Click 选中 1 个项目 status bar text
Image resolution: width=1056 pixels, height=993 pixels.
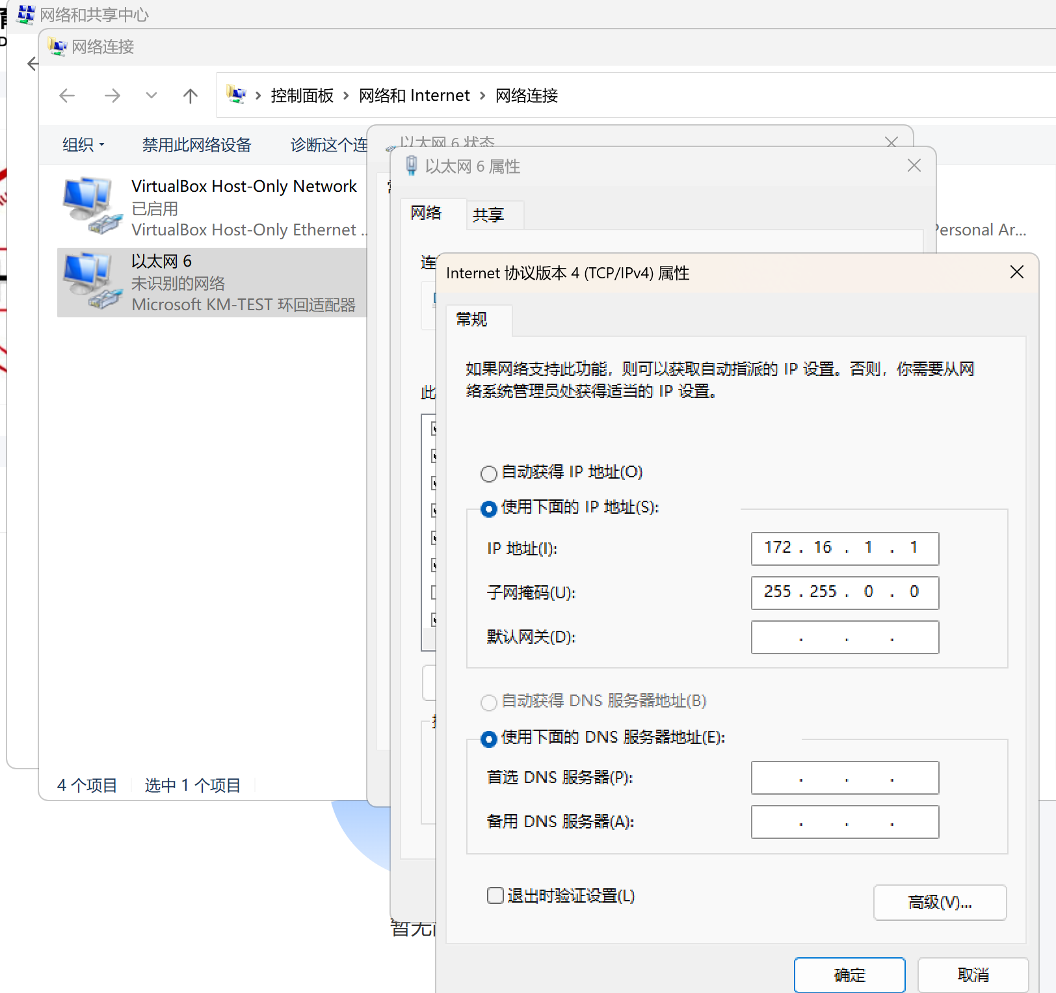point(192,786)
